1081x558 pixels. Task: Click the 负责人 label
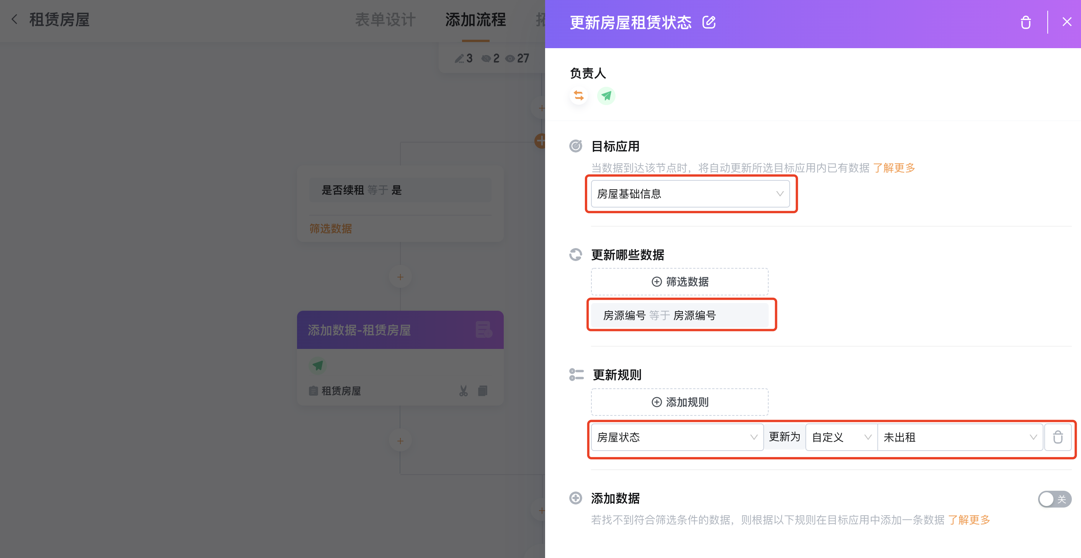pos(588,73)
